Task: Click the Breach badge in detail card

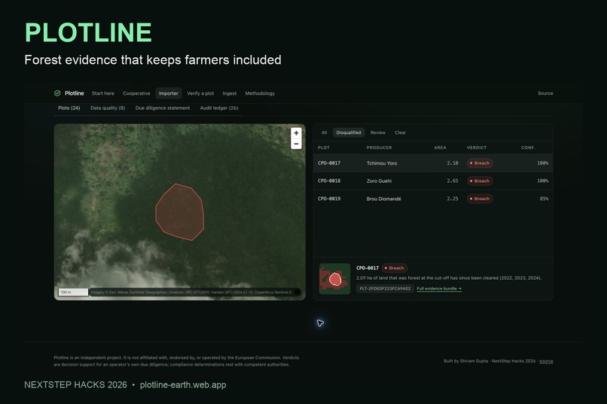Action: [x=395, y=268]
